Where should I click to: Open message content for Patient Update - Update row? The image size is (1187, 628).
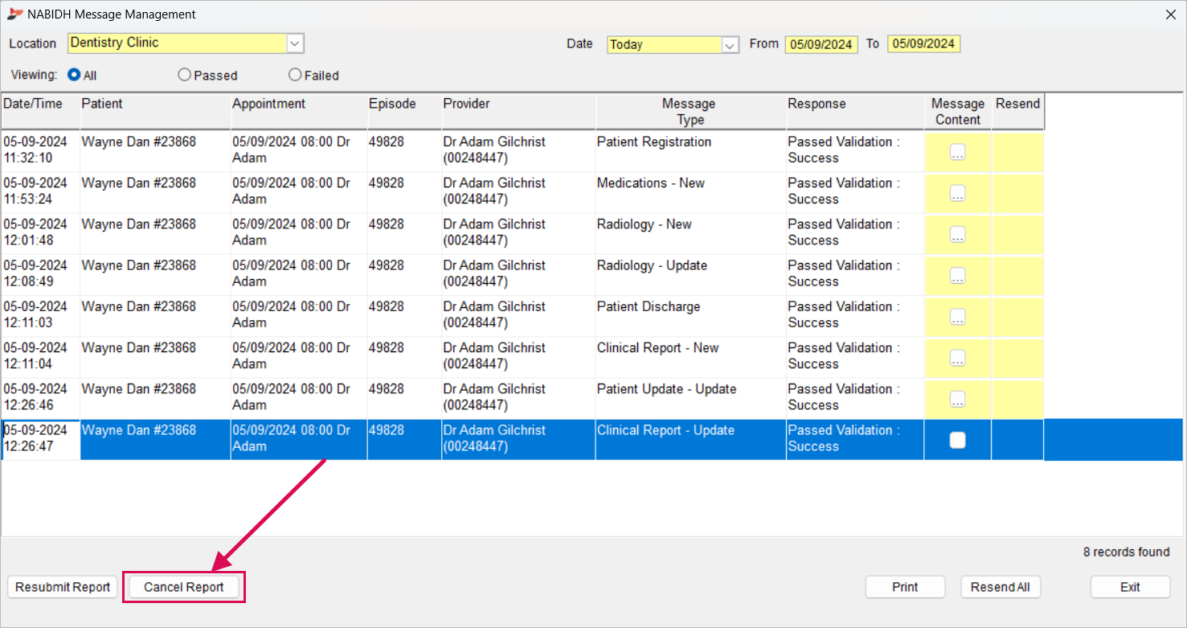tap(957, 398)
